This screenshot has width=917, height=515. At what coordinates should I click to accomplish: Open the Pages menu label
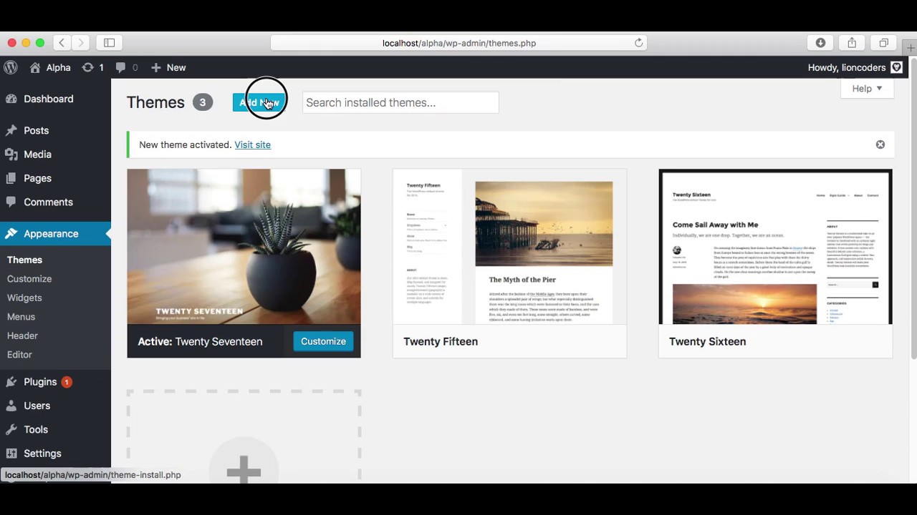pos(37,178)
